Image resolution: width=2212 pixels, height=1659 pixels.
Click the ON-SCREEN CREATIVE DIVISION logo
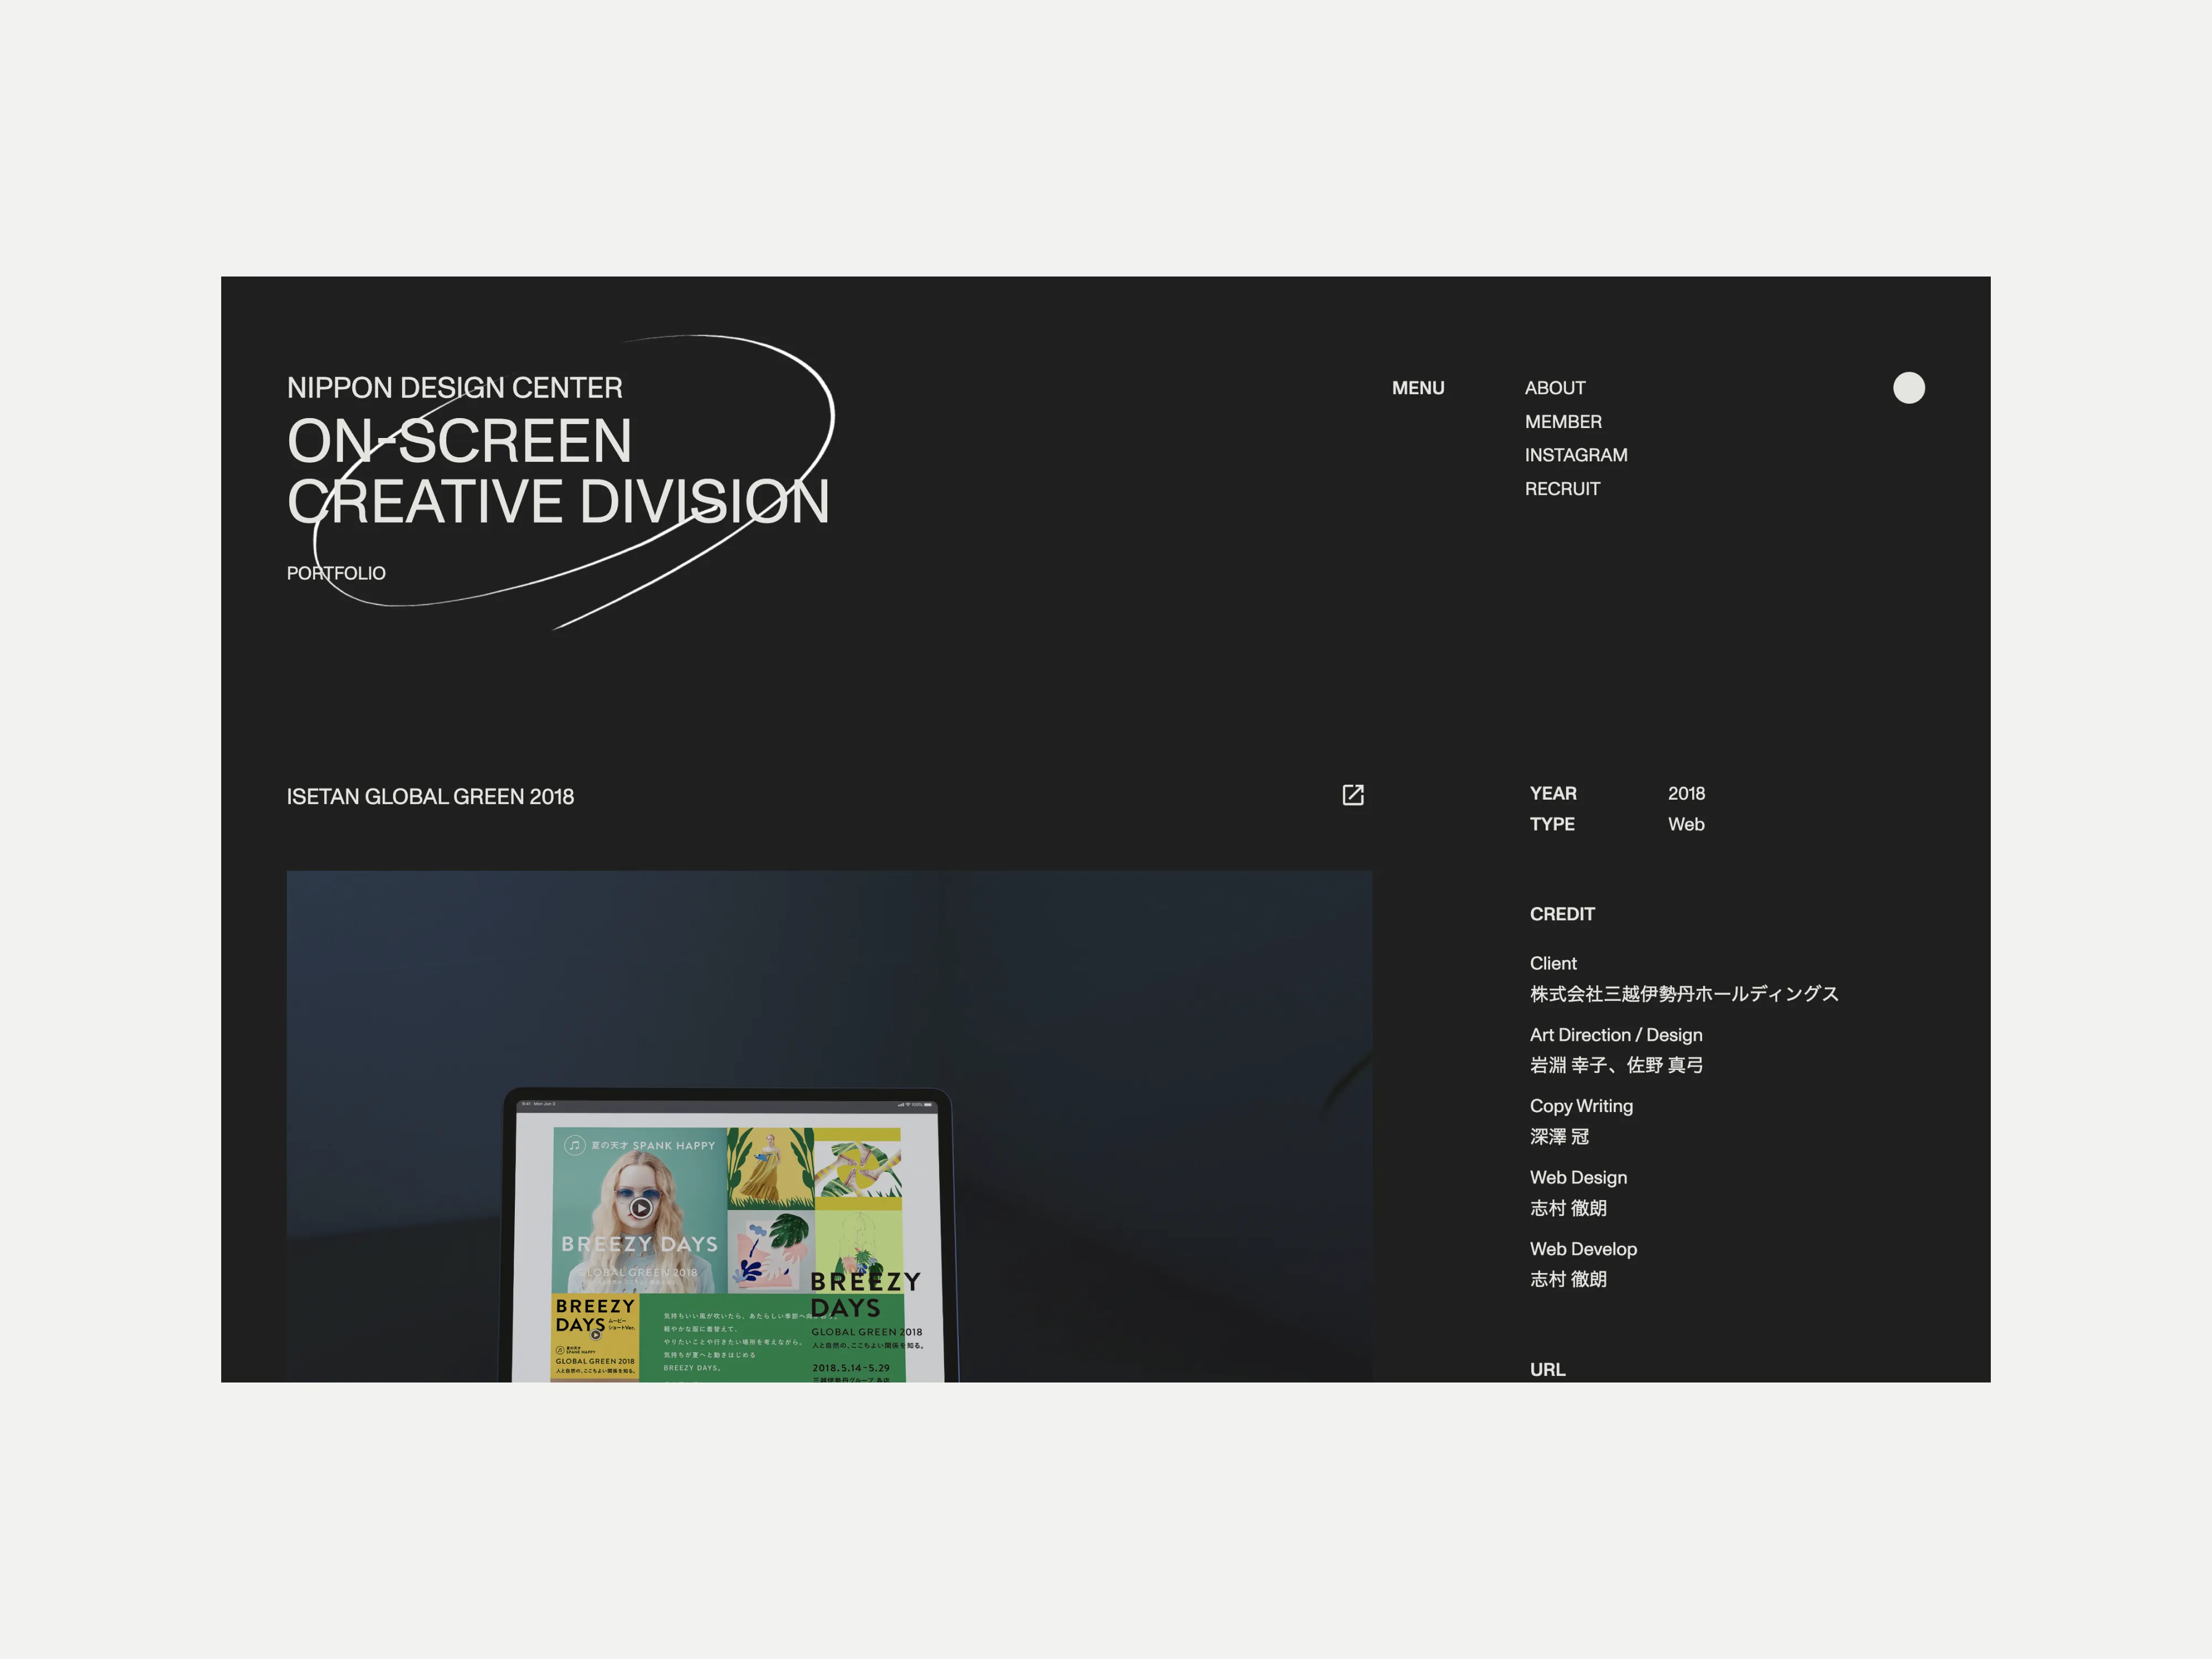coord(557,471)
